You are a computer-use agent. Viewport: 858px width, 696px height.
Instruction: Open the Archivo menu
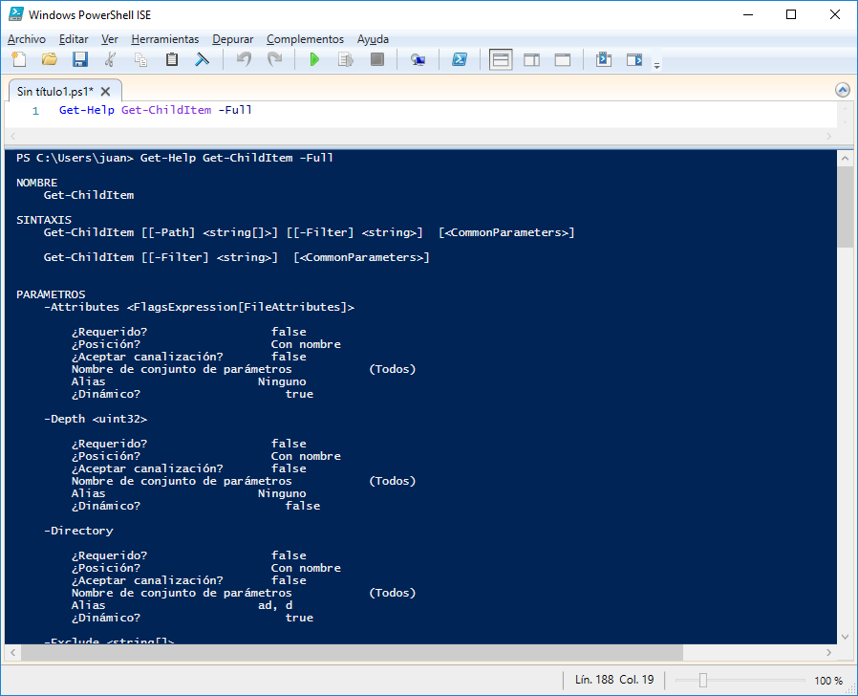pyautogui.click(x=26, y=39)
